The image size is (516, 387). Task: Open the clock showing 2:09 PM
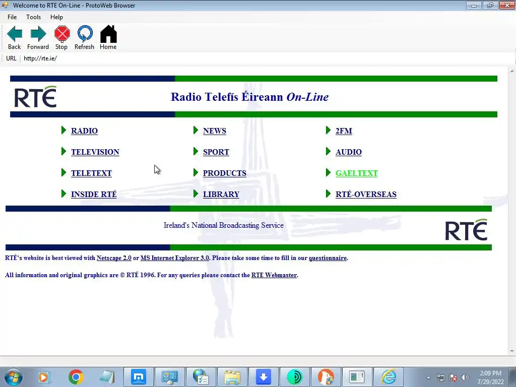tap(491, 377)
